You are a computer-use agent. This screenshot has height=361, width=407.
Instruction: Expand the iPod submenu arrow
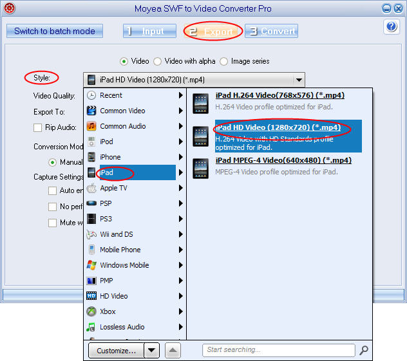tap(181, 142)
